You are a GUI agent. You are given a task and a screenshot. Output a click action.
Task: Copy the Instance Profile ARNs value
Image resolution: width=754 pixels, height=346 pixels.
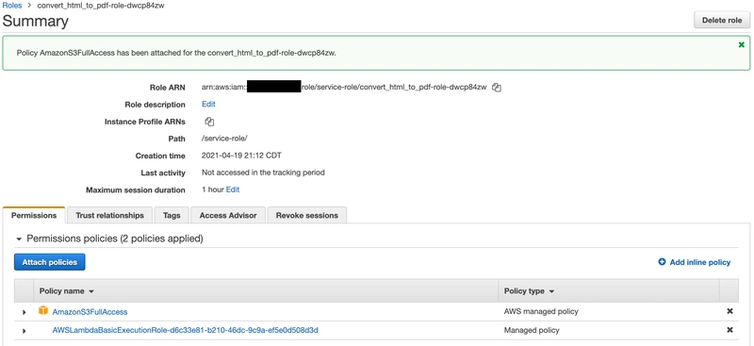(x=209, y=122)
